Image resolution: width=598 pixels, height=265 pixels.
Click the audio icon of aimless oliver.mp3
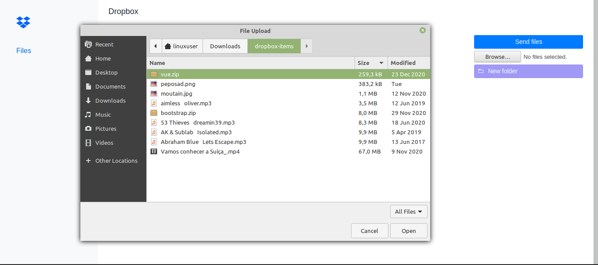[154, 103]
